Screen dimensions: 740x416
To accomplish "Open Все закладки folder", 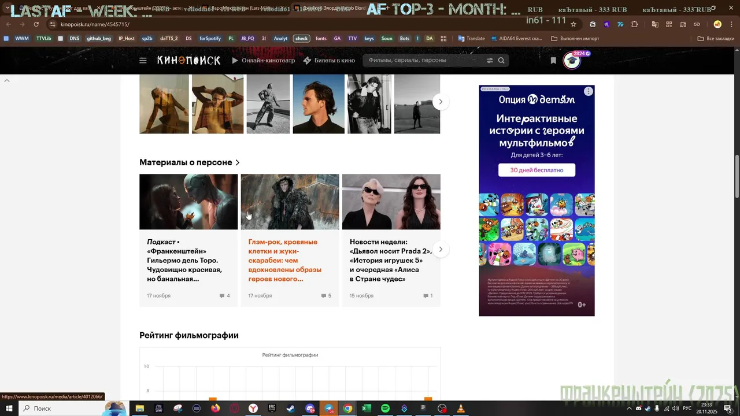I will [716, 39].
